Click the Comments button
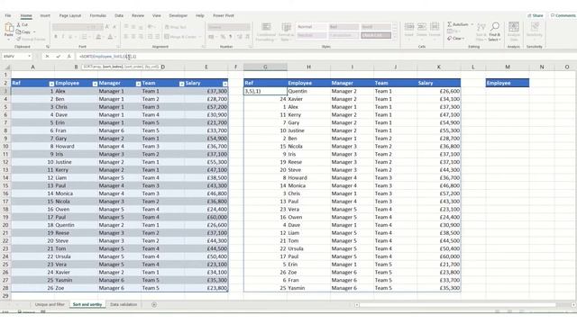 pos(563,15)
